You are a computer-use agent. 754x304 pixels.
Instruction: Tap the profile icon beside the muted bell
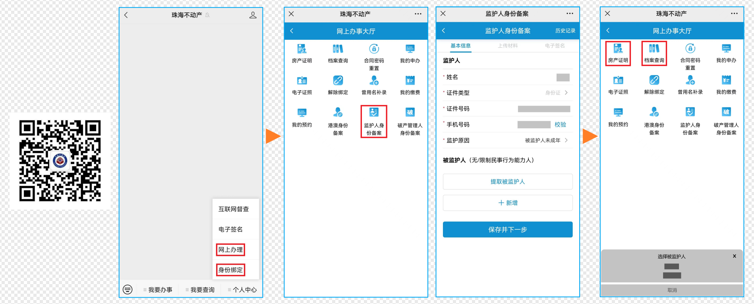253,15
